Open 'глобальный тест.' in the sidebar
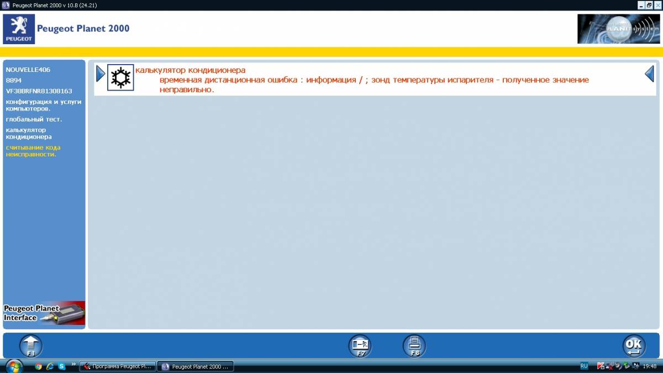 point(34,119)
